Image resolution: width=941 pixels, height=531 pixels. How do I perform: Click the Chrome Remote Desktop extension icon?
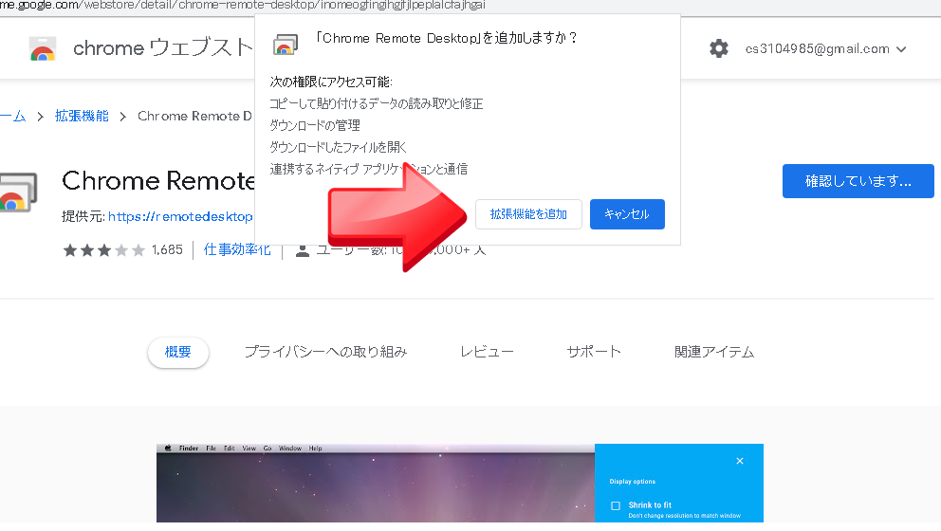coord(18,192)
